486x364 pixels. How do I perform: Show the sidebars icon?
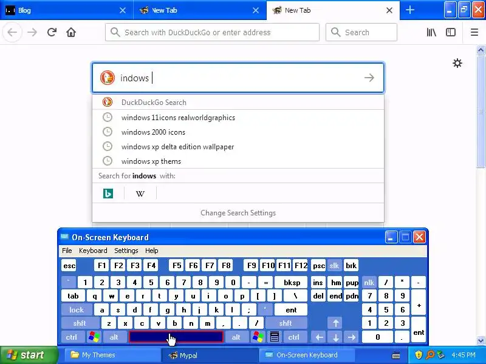pos(450,32)
